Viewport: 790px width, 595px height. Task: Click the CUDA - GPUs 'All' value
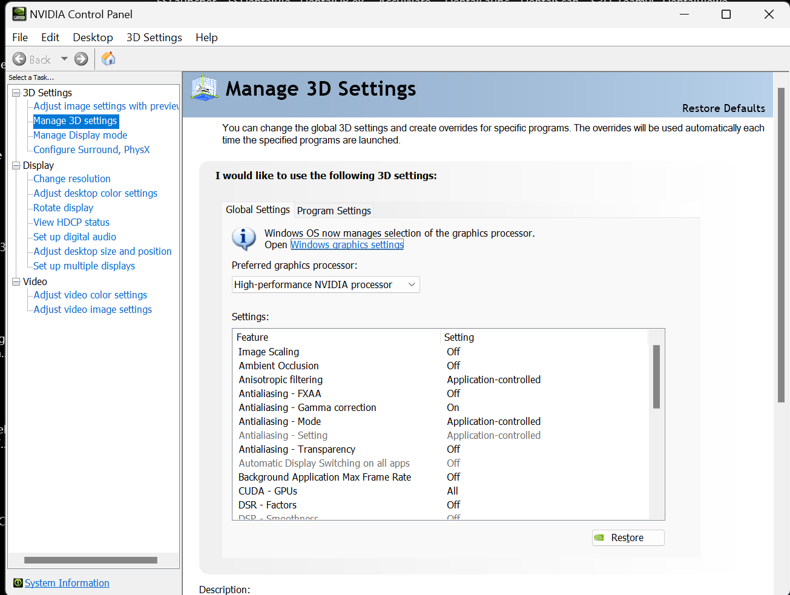point(452,491)
